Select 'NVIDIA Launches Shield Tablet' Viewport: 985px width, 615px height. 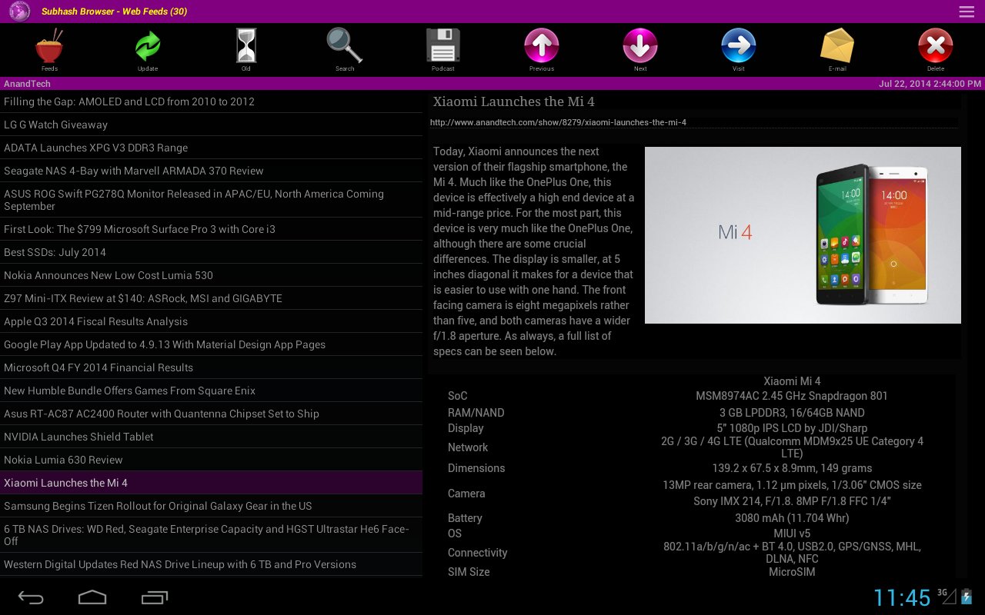[211, 437]
